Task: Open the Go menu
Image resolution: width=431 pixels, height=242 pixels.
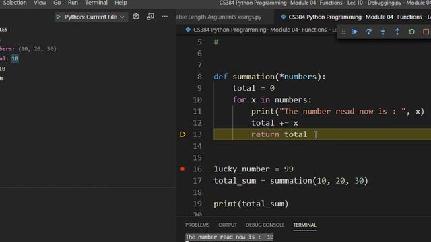Action: 57,3
